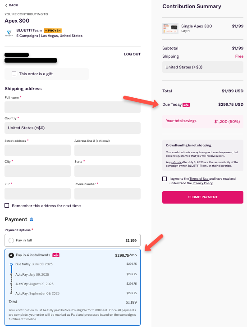
Task: Open the Terms of Use link
Action: [x=199, y=179]
